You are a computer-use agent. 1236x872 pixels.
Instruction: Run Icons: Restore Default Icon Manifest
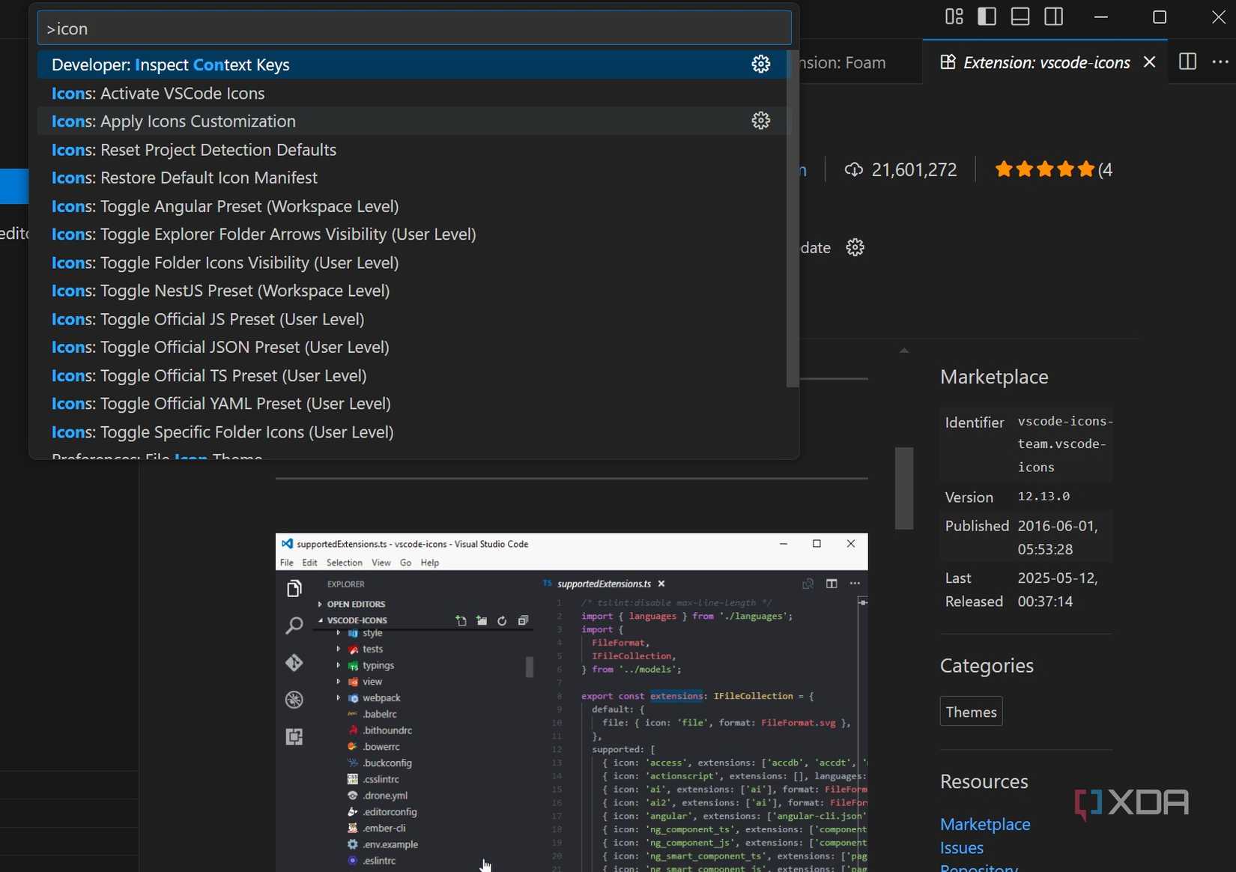184,178
